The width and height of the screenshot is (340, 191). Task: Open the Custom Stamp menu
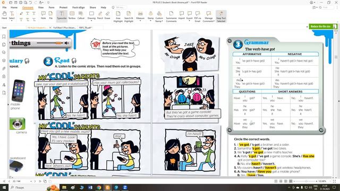point(159,16)
